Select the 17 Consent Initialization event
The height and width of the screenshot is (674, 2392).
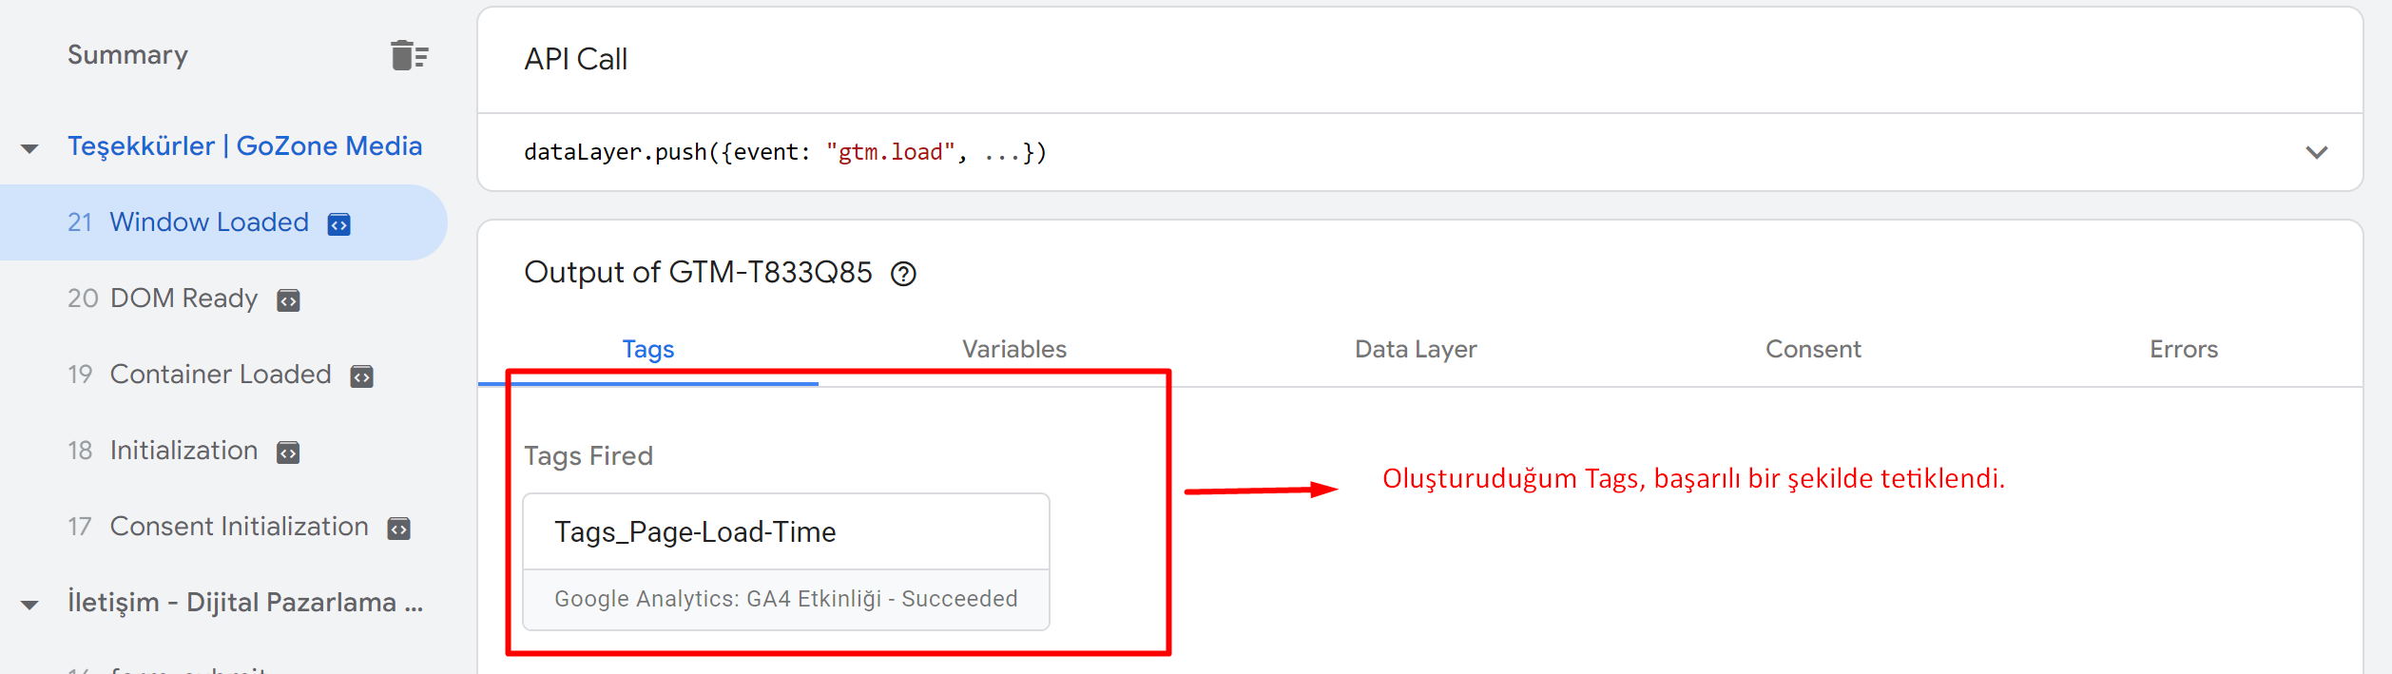238,527
